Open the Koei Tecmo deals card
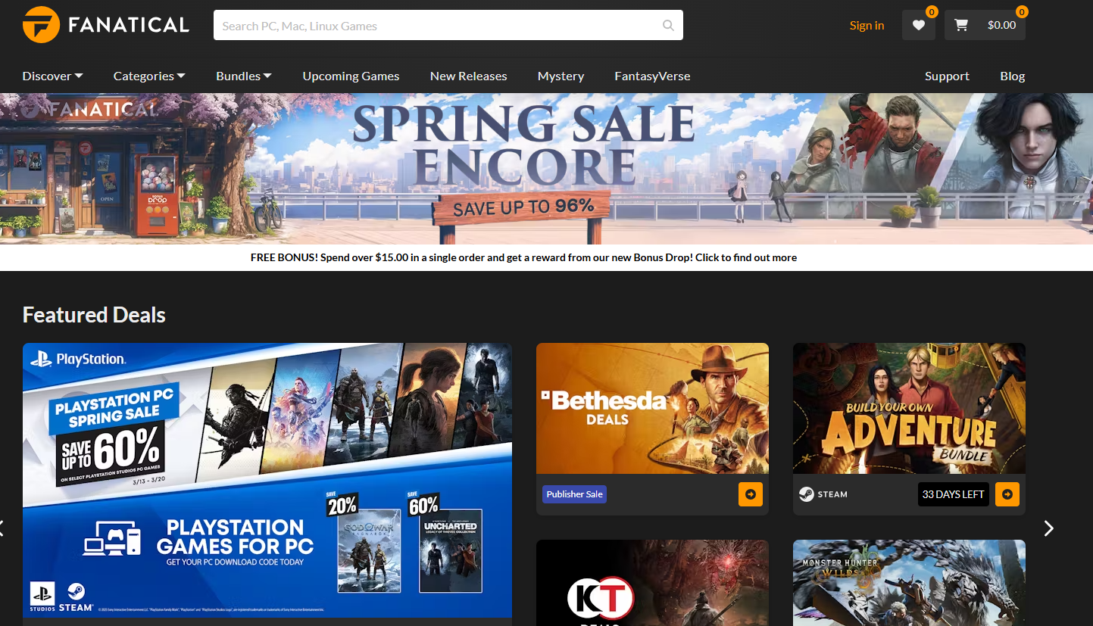The height and width of the screenshot is (626, 1093). [x=652, y=583]
